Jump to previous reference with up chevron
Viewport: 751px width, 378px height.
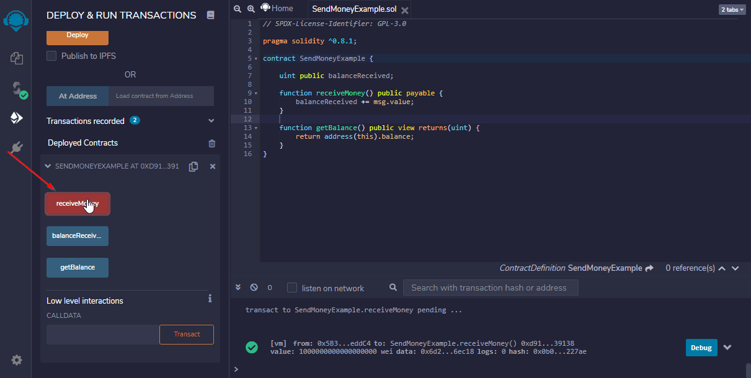point(722,268)
